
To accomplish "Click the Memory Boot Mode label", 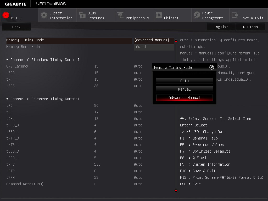I will tap(23, 47).
